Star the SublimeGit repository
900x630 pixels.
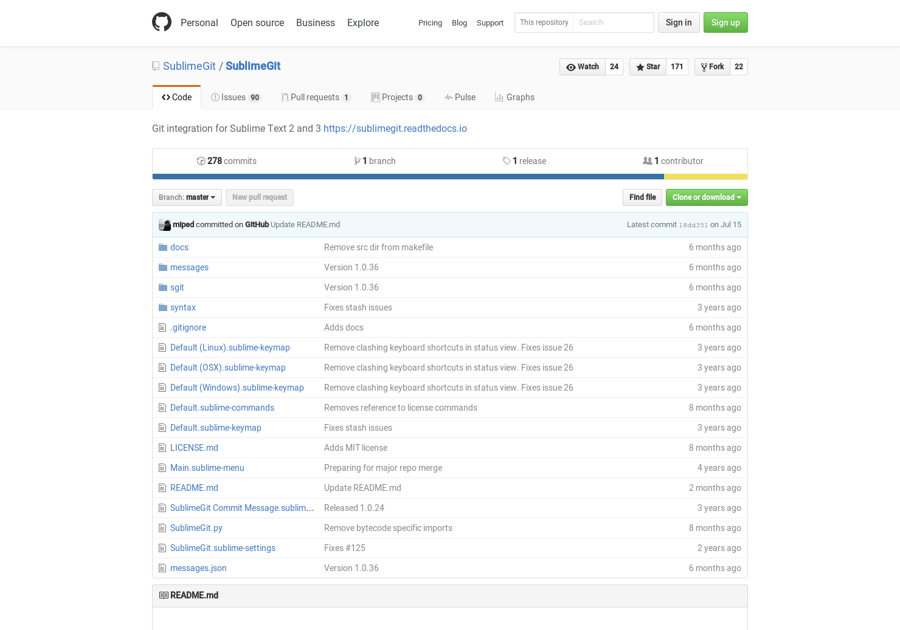click(648, 67)
